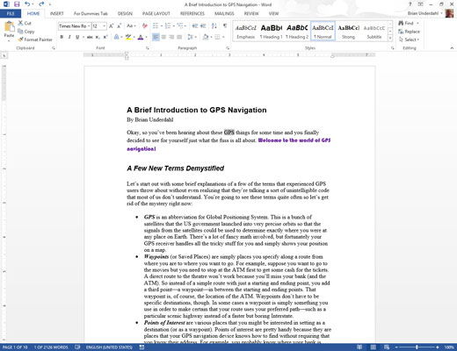This screenshot has height=351, width=457.
Task: Open numbered list style dropdown
Action: point(173,26)
